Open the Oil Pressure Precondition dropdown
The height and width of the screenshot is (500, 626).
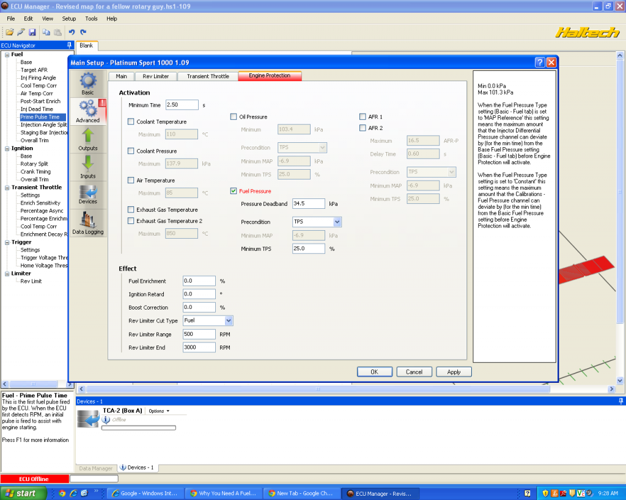point(302,148)
